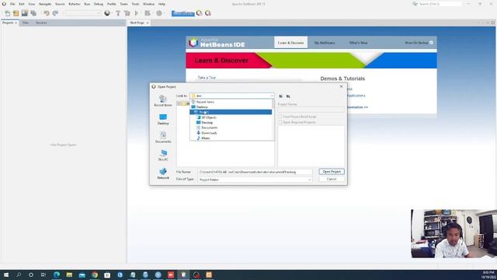Viewport: 497px width, 280px height.
Task: Toggle Show On Startup checkbox
Action: click(431, 43)
